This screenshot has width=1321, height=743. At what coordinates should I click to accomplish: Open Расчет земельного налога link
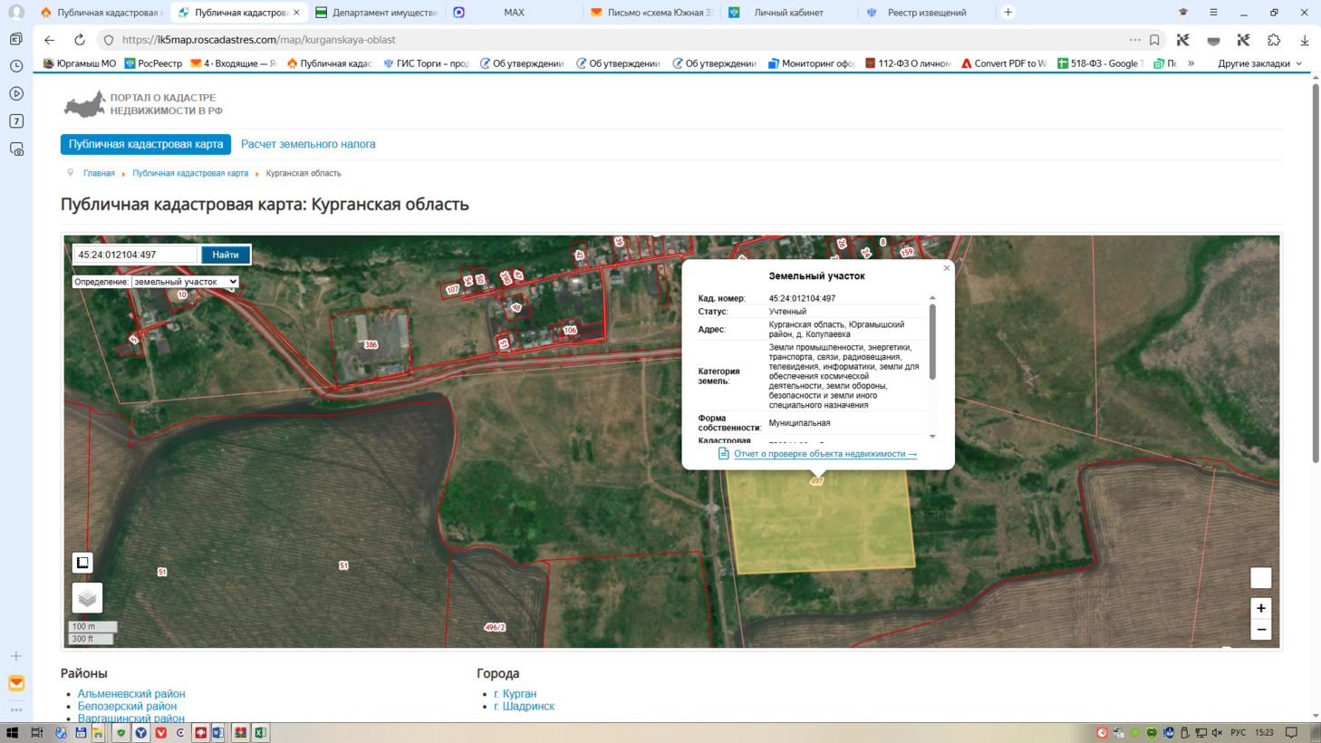[308, 144]
